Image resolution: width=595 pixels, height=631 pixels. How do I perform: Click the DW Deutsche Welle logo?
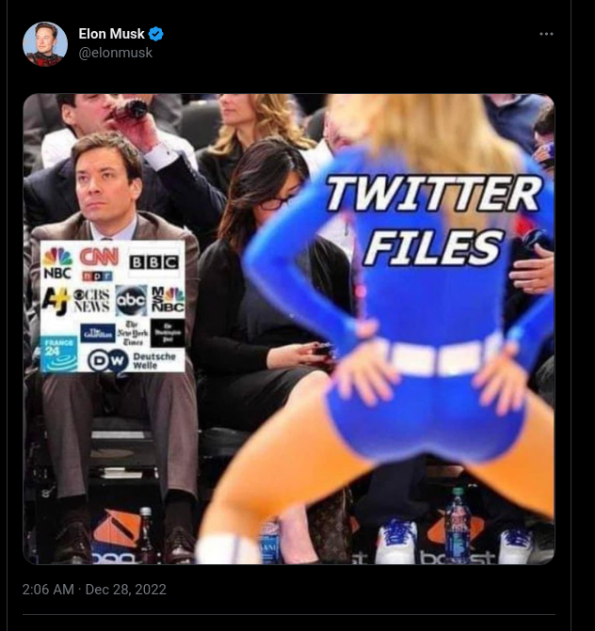[x=132, y=360]
